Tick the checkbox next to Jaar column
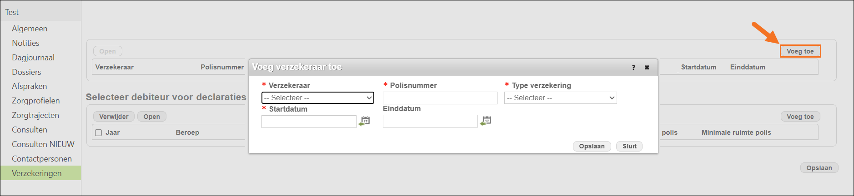Image resolution: width=854 pixels, height=196 pixels. tap(98, 132)
